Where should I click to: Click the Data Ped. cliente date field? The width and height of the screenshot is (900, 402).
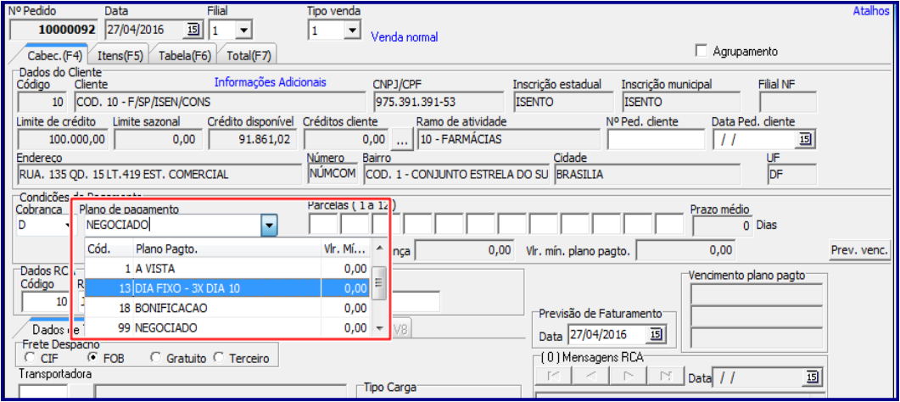(x=755, y=139)
